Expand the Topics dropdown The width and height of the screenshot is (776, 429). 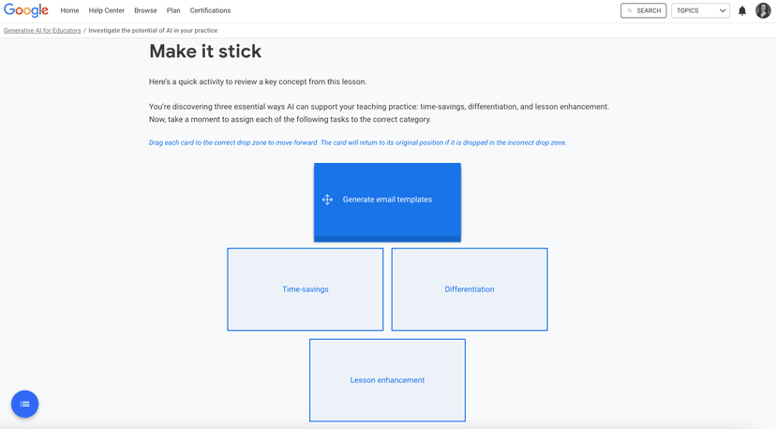click(x=700, y=10)
